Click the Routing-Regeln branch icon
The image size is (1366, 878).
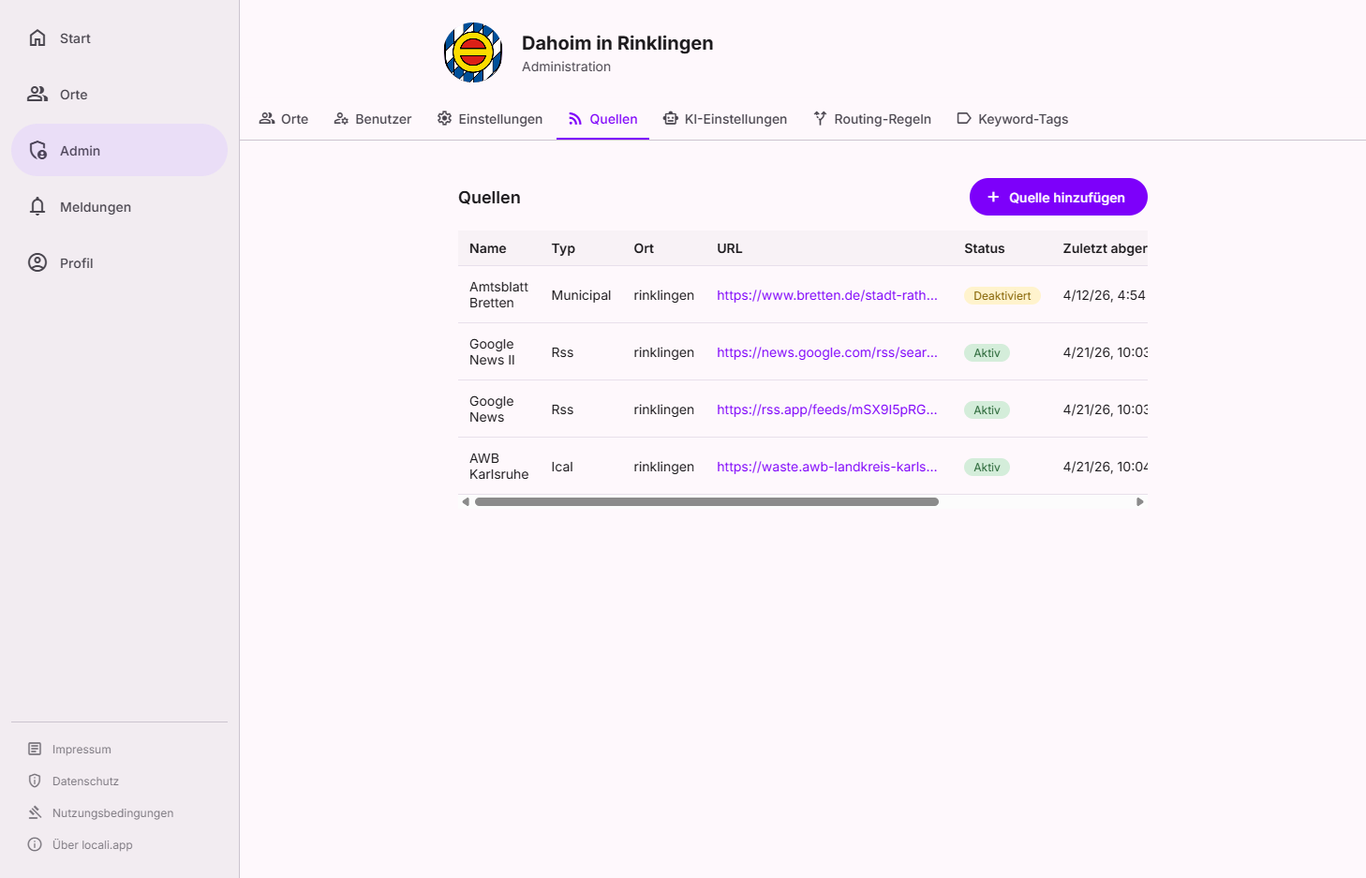pyautogui.click(x=819, y=118)
